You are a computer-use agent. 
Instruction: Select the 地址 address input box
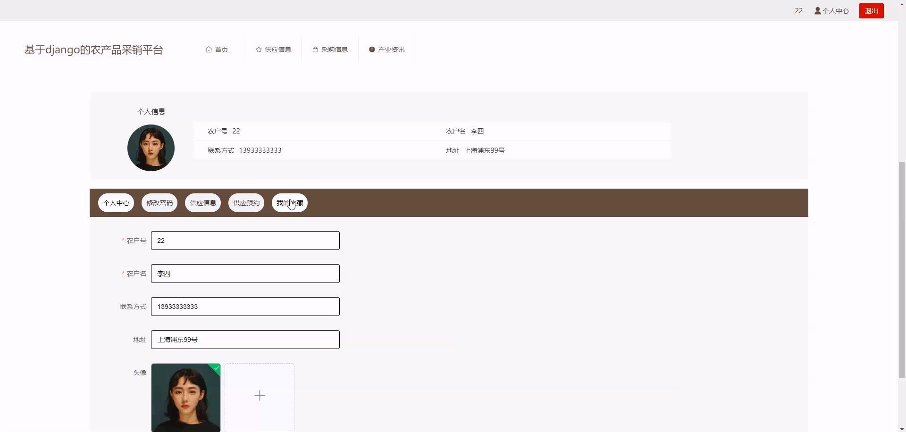coord(245,340)
